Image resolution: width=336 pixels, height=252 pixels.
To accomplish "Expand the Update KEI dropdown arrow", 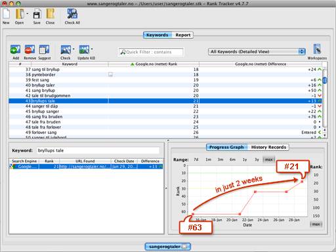I will click(92, 49).
